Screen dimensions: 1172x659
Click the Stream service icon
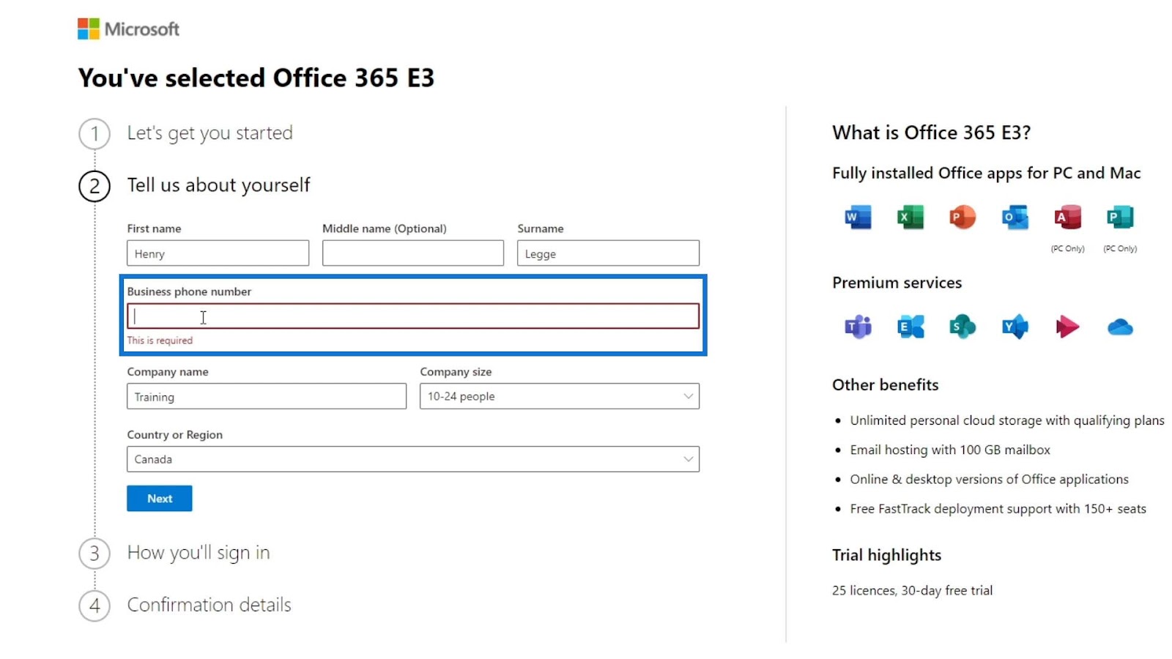coord(1068,327)
